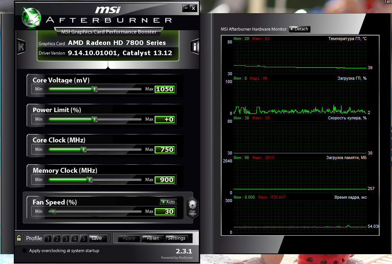The image size is (392, 264).
Task: Adjust the Memory Clock slider handle
Action: point(90,179)
